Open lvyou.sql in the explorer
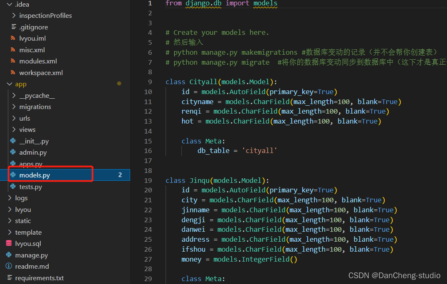The image size is (447, 284). 28,244
